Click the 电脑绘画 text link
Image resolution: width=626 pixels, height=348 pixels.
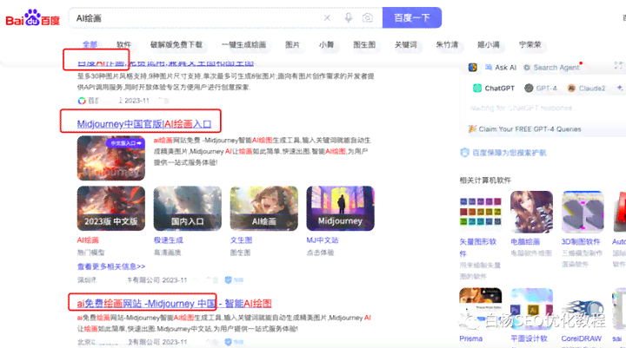pyautogui.click(x=525, y=241)
